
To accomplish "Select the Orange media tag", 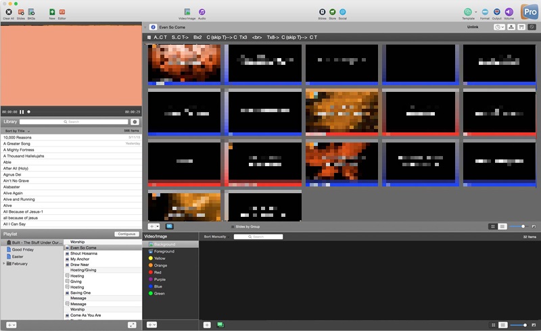I will click(160, 265).
